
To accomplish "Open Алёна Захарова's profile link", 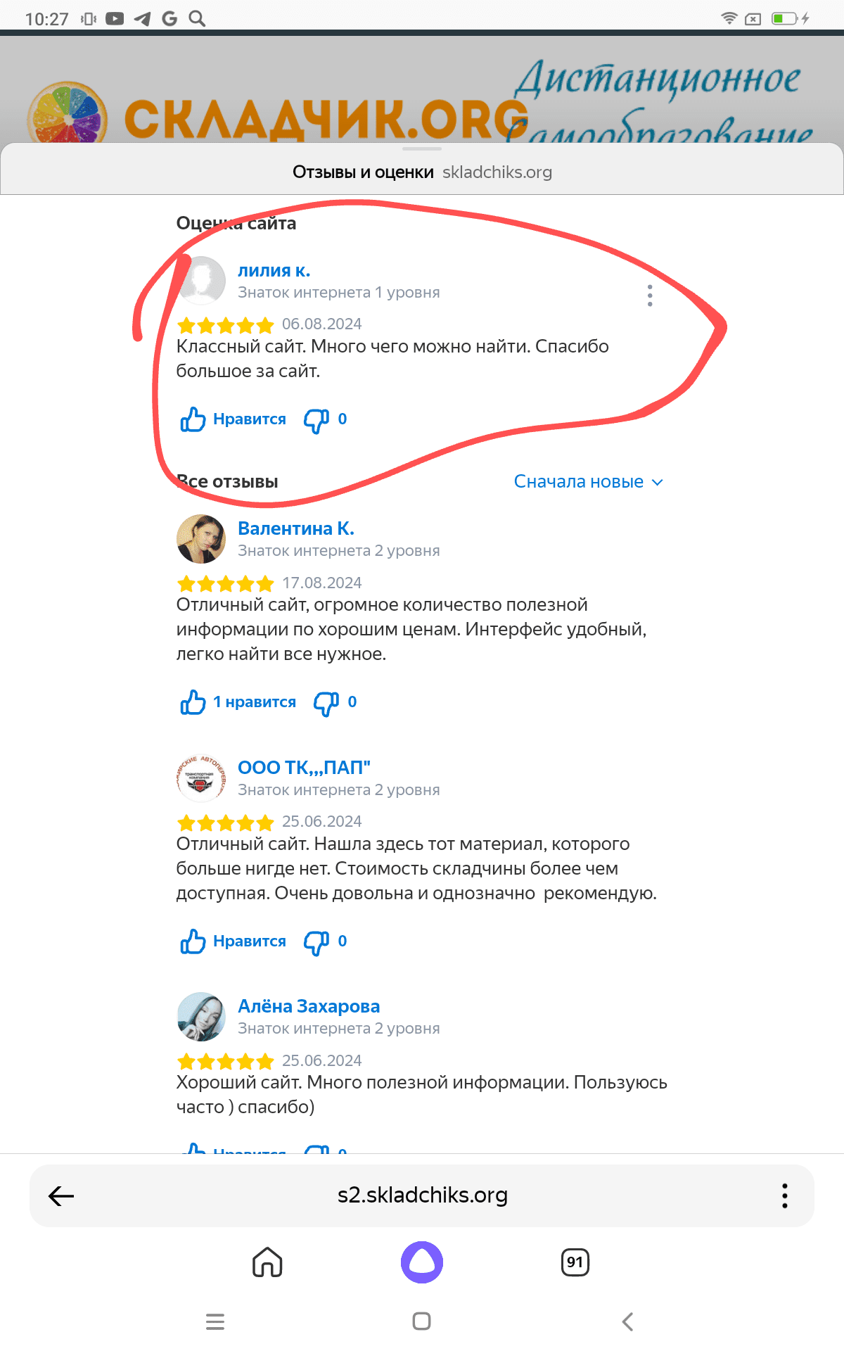I will point(309,1006).
